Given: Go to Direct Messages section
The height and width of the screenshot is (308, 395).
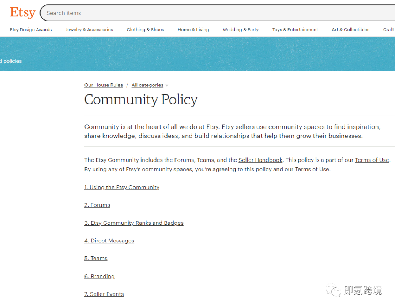Looking at the screenshot, I should point(109,241).
